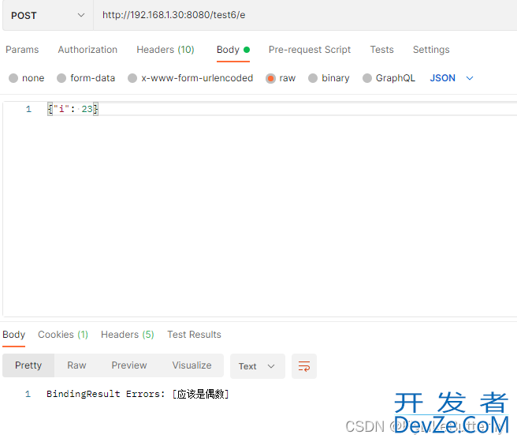517x442 pixels.
Task: Select the request Body tab
Action: [x=233, y=50]
